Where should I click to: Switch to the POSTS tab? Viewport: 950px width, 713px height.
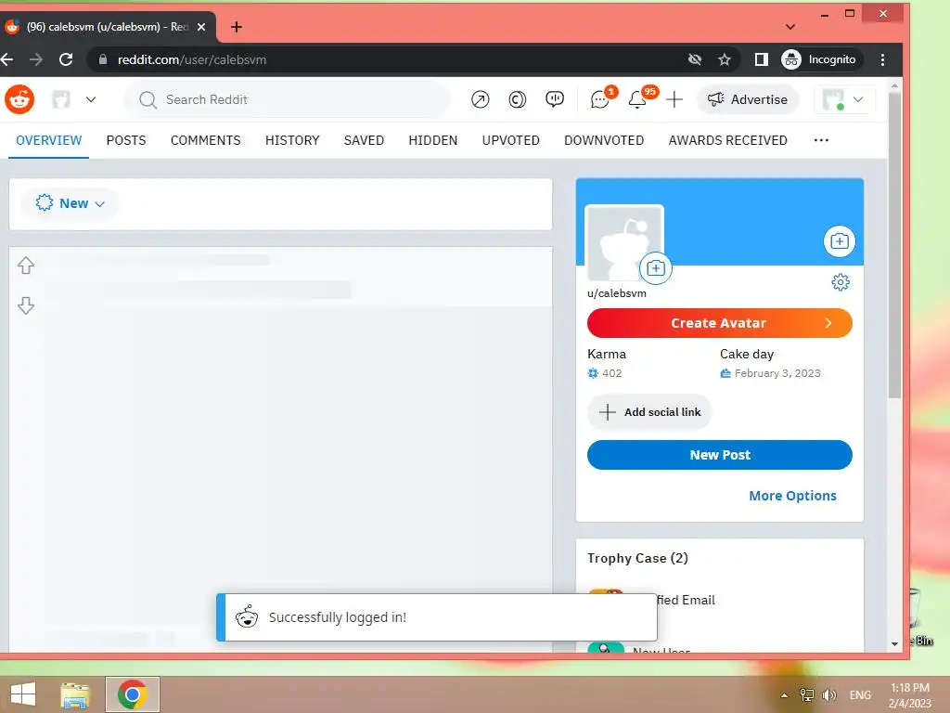click(x=126, y=140)
